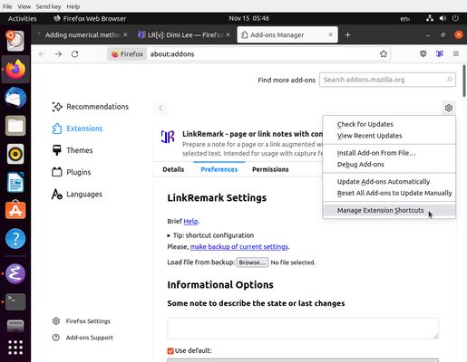Click the LinkRemark logo in details header

pos(168,137)
